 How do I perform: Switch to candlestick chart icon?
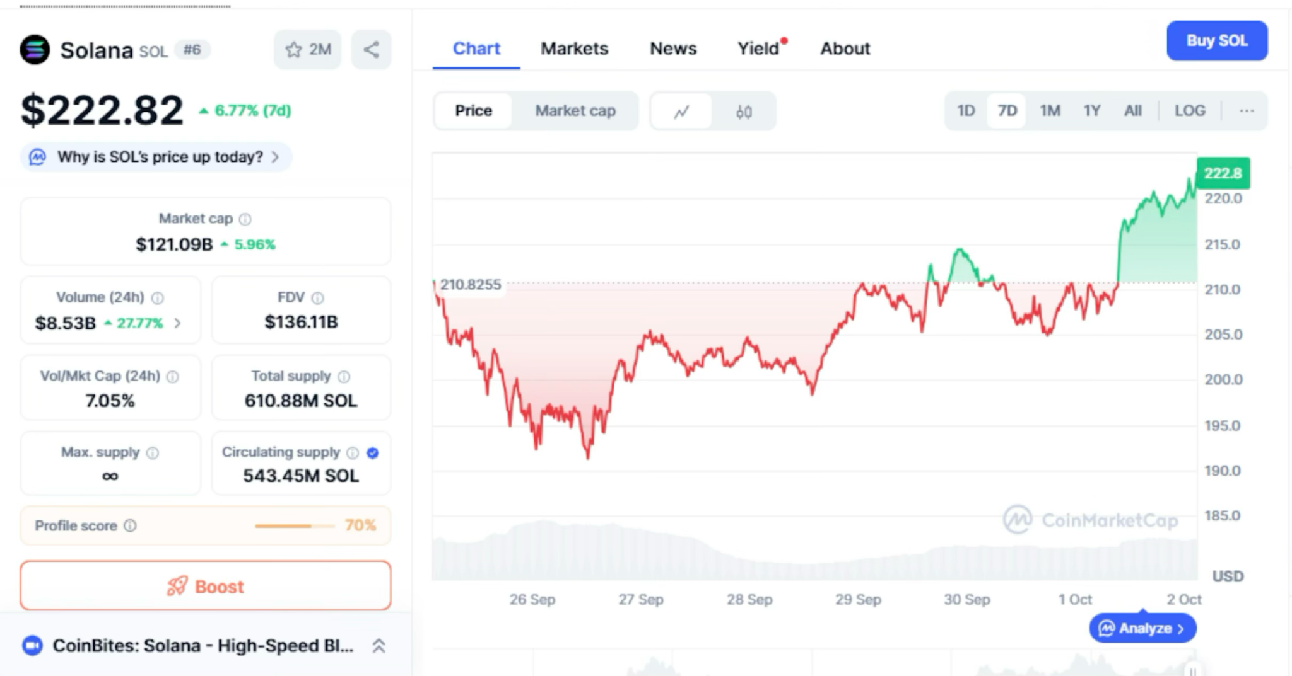744,112
